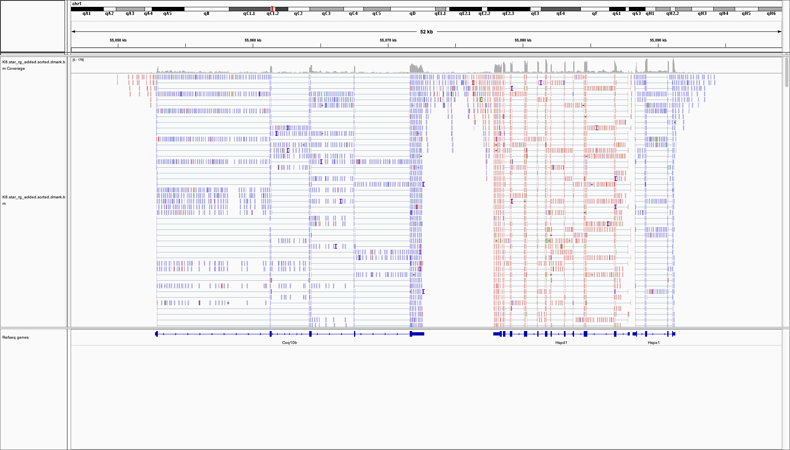Click the Hspe1 gene label
The width and height of the screenshot is (790, 450).
[x=654, y=343]
